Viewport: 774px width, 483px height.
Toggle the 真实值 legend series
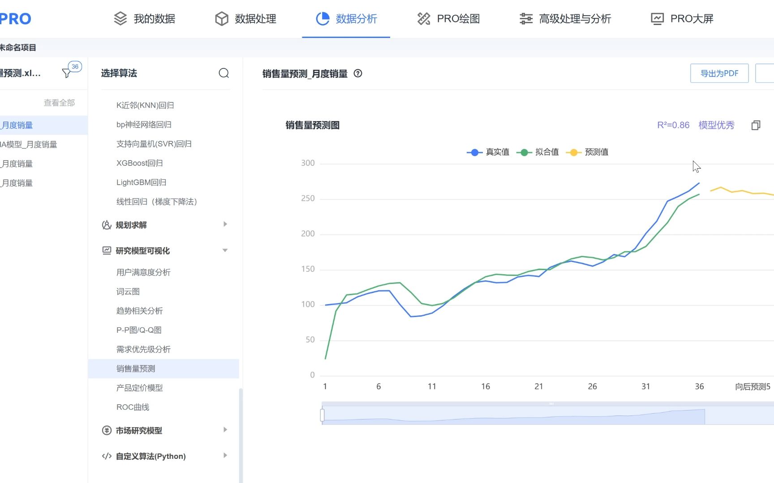(x=488, y=152)
